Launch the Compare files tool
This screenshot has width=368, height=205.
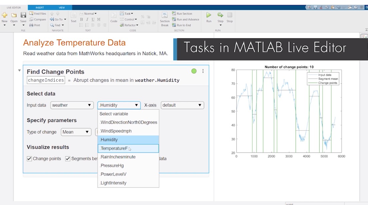pos(38,19)
